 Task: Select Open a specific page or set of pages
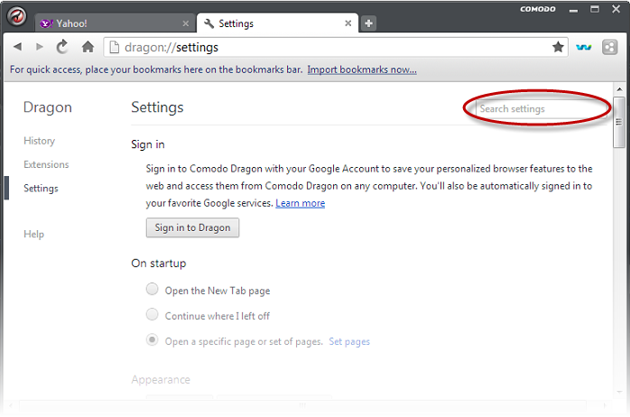click(152, 340)
